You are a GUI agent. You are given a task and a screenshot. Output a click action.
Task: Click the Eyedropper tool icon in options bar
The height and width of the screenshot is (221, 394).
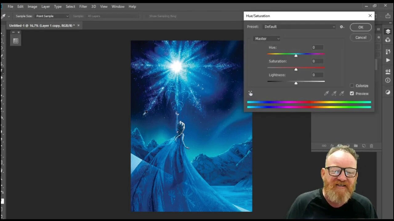(x=3, y=16)
